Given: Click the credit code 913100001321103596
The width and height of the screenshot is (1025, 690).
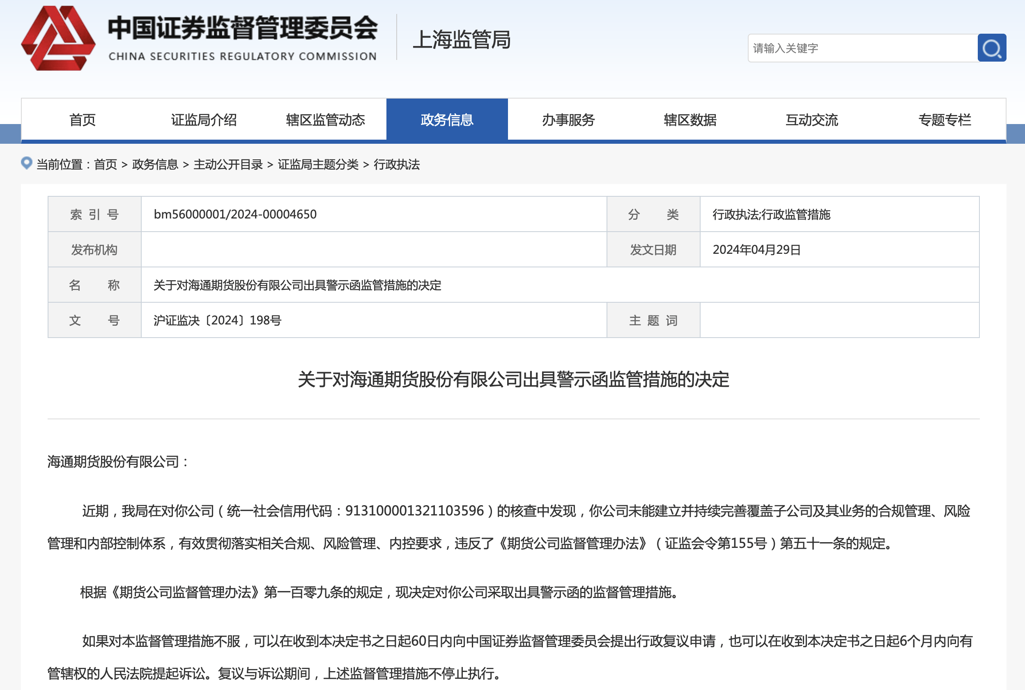Looking at the screenshot, I should pos(414,511).
